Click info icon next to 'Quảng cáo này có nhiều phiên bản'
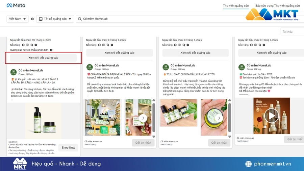 click(51, 50)
